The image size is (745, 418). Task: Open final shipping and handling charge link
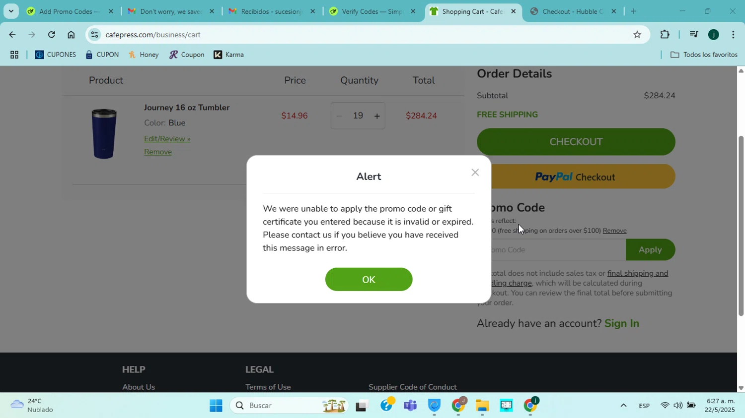tap(638, 273)
